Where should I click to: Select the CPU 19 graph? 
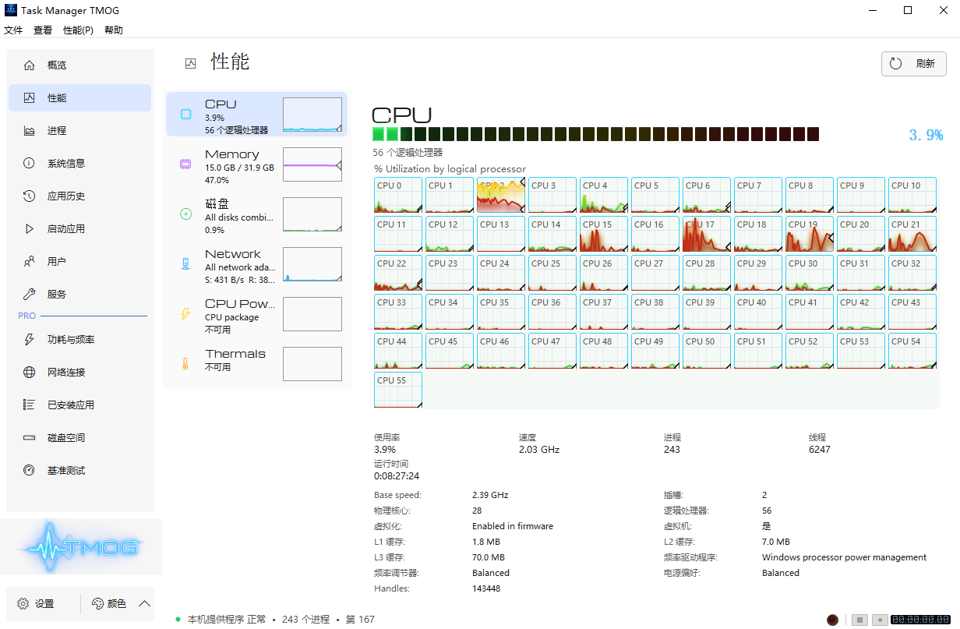(x=810, y=234)
